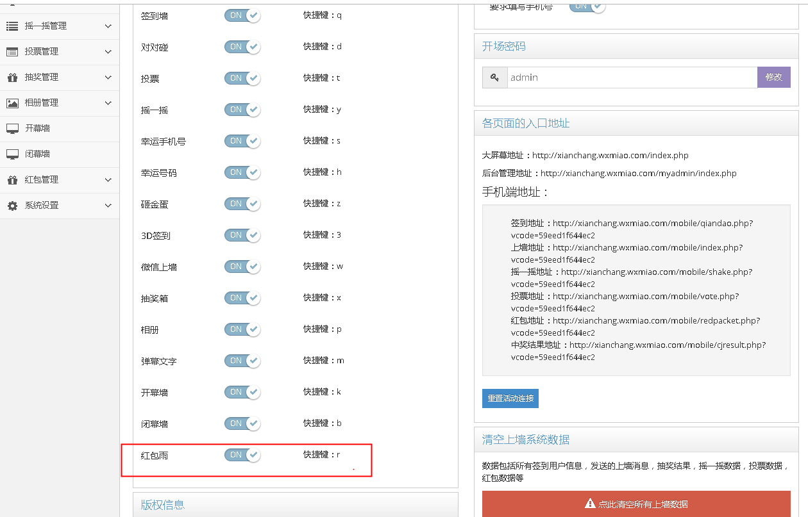Viewport: 808px width, 517px height.
Task: Click the gift icon beside 抽奖管理
Action: [12, 78]
